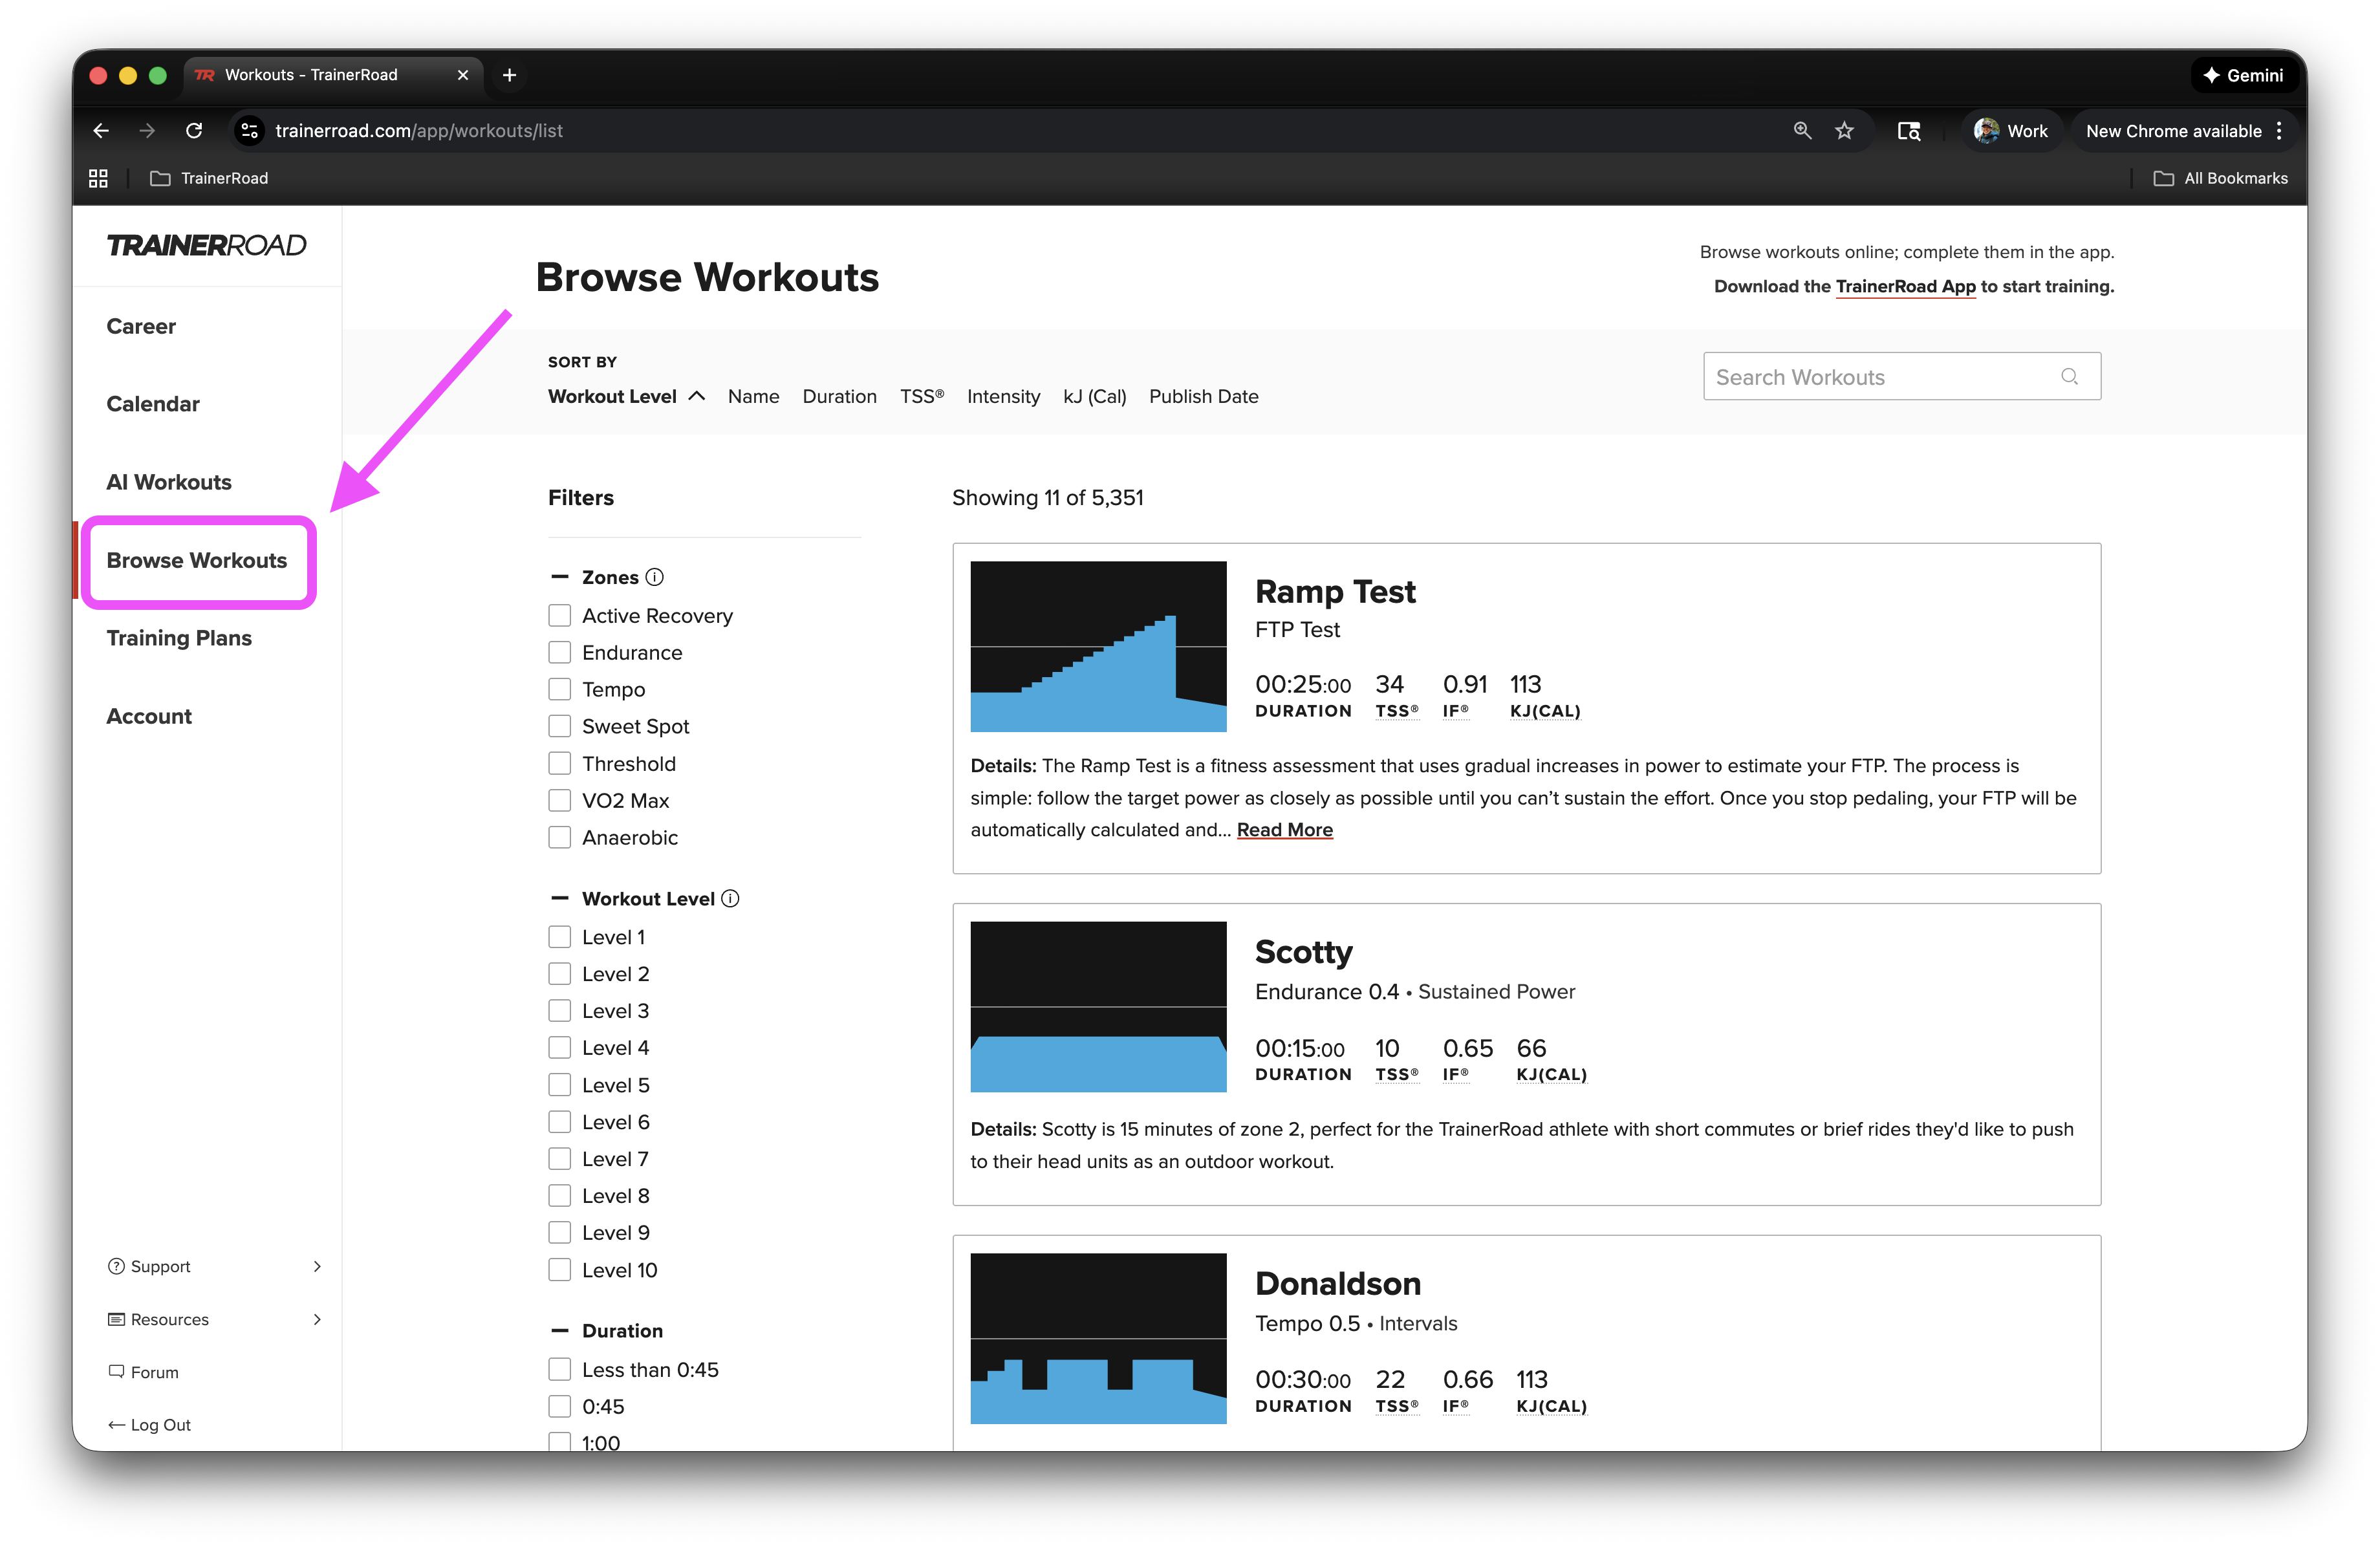Tick the Less than 0:45 duration filter
This screenshot has height=1547, width=2380.
(560, 1369)
